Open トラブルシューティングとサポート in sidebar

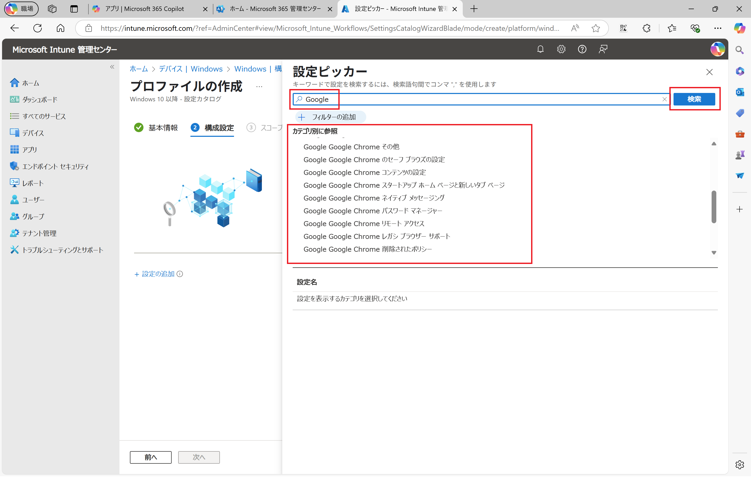coord(62,250)
